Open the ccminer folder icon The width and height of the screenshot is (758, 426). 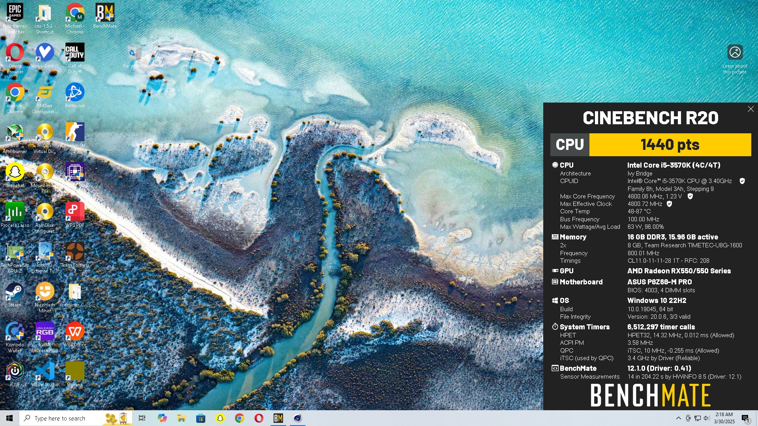pyautogui.click(x=75, y=295)
